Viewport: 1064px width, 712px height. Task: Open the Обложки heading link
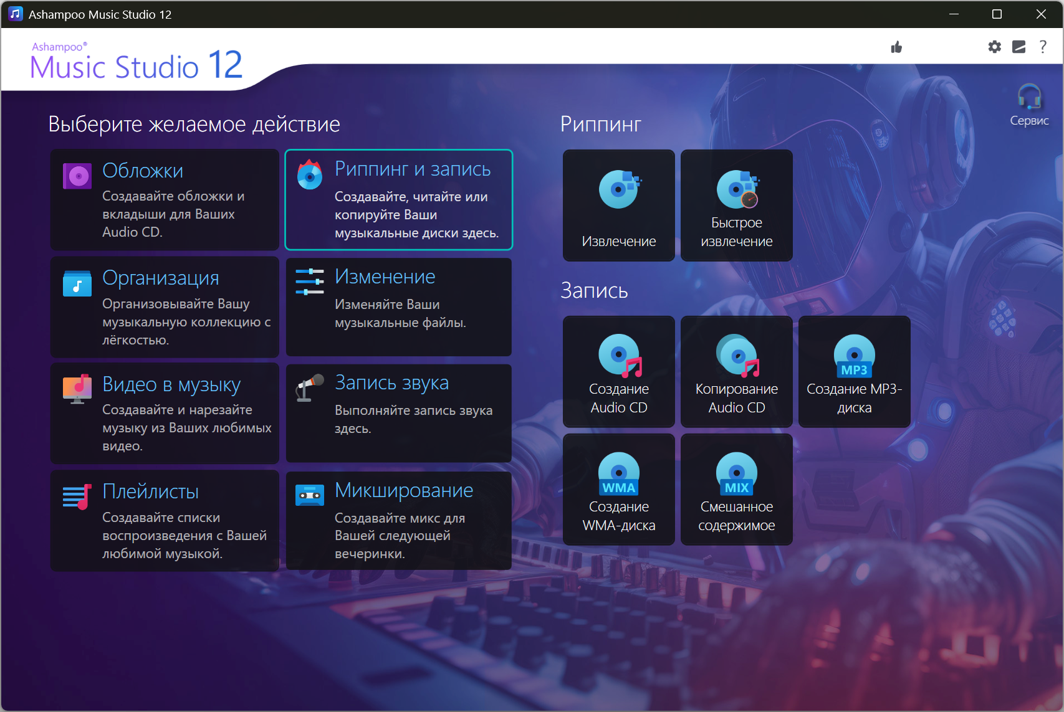[x=143, y=171]
